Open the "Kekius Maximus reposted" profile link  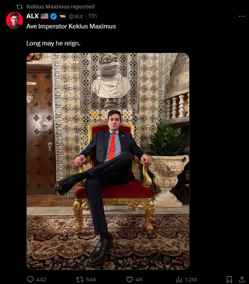click(60, 6)
